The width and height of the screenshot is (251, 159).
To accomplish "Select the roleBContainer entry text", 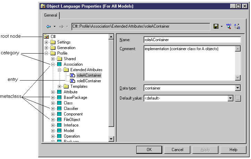I will pyautogui.click(x=89, y=81).
